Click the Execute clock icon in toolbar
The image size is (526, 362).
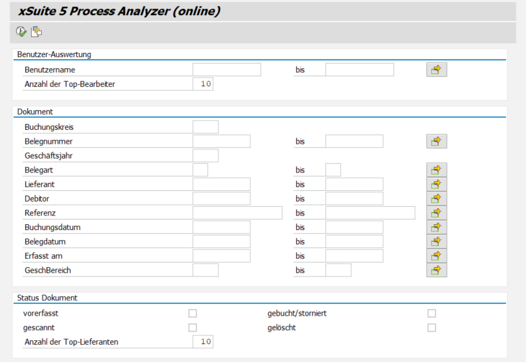(21, 32)
